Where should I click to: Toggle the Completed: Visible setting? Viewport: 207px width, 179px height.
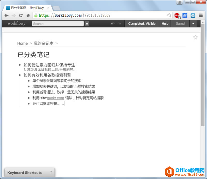(x=142, y=24)
